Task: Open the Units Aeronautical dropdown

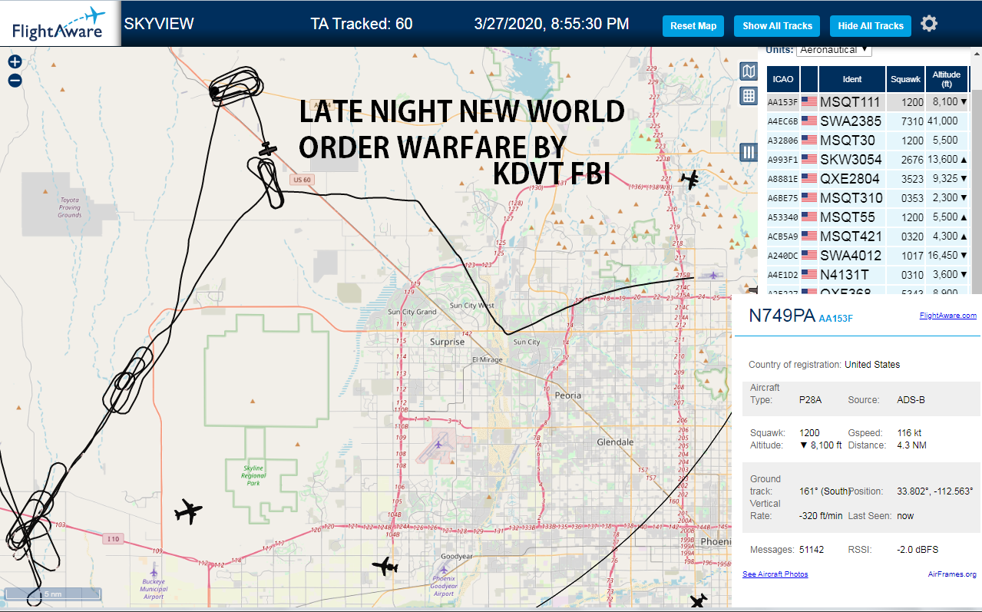Action: pos(834,49)
